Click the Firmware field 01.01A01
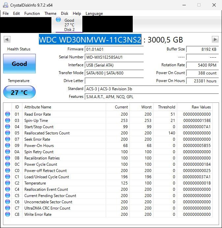222x228 pixels. tap(114, 49)
